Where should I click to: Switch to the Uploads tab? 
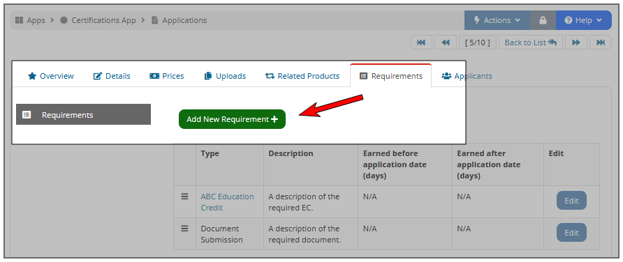tap(225, 76)
